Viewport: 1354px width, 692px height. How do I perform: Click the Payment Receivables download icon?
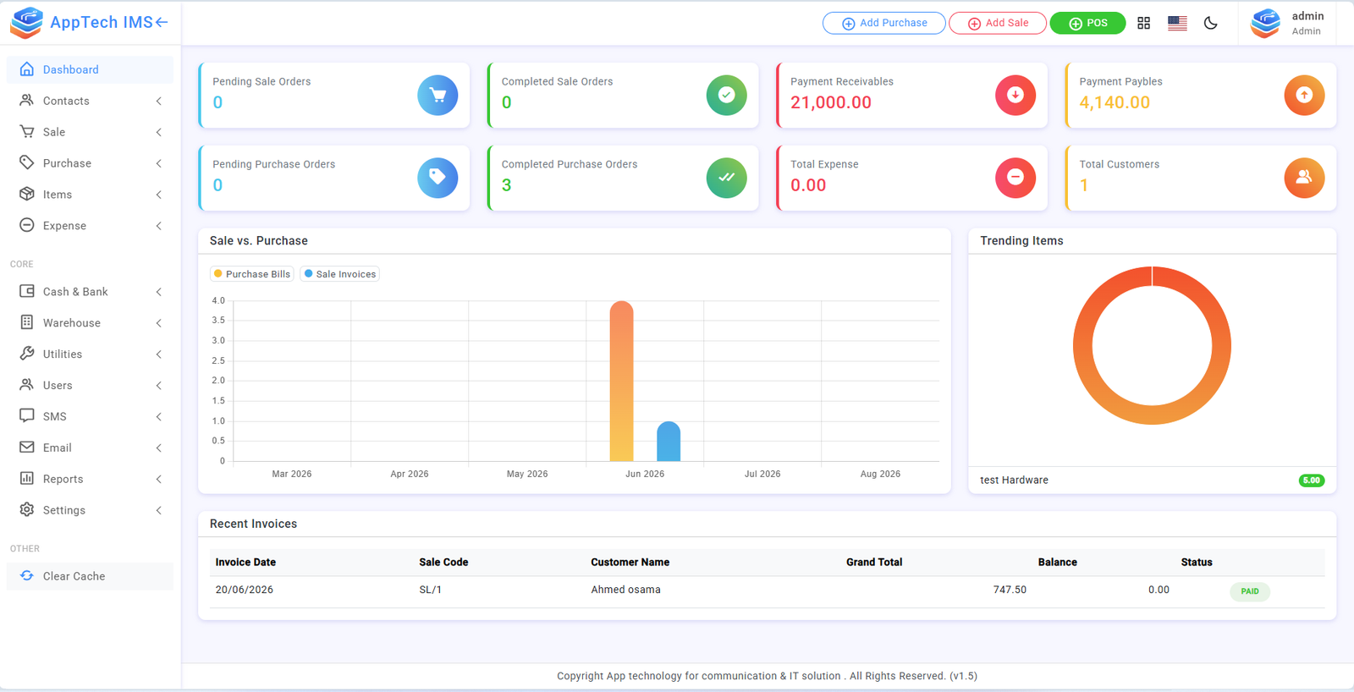click(x=1015, y=95)
